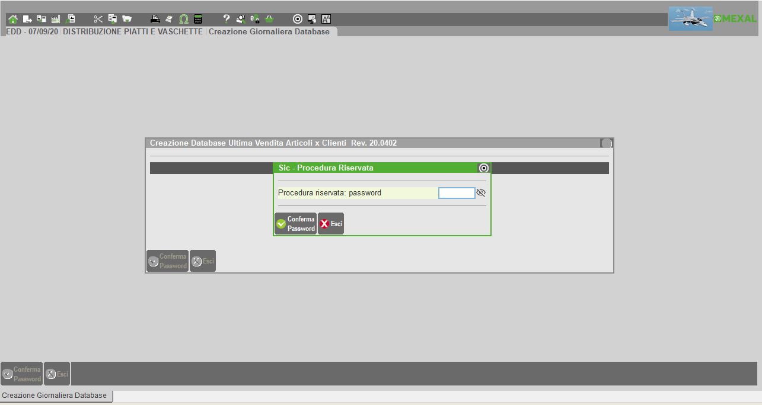Viewport: 762px width, 405px height.
Task: Open the calculator icon
Action: coord(198,19)
